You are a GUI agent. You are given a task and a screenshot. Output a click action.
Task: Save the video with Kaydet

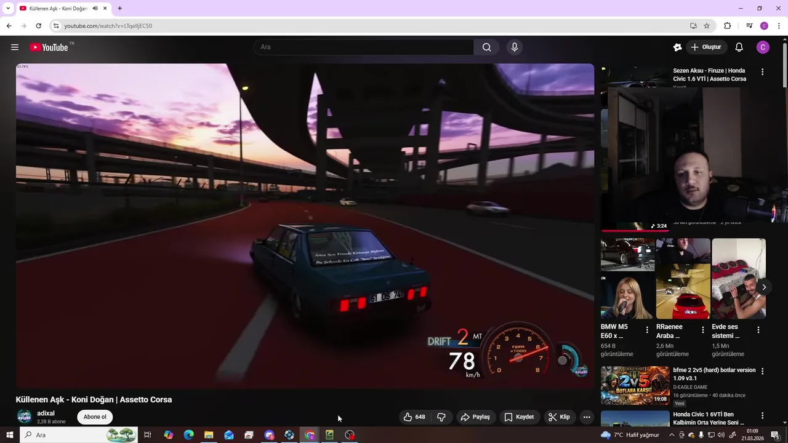[519, 417]
